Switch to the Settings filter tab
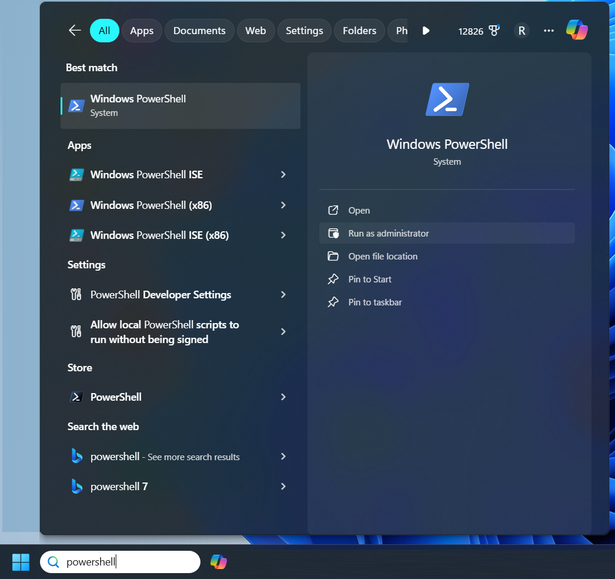 [x=304, y=30]
